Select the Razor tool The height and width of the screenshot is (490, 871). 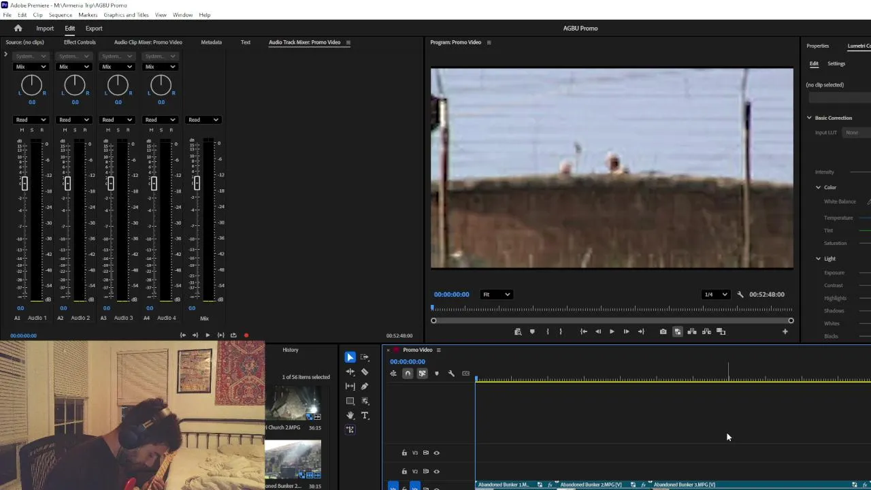coord(365,372)
